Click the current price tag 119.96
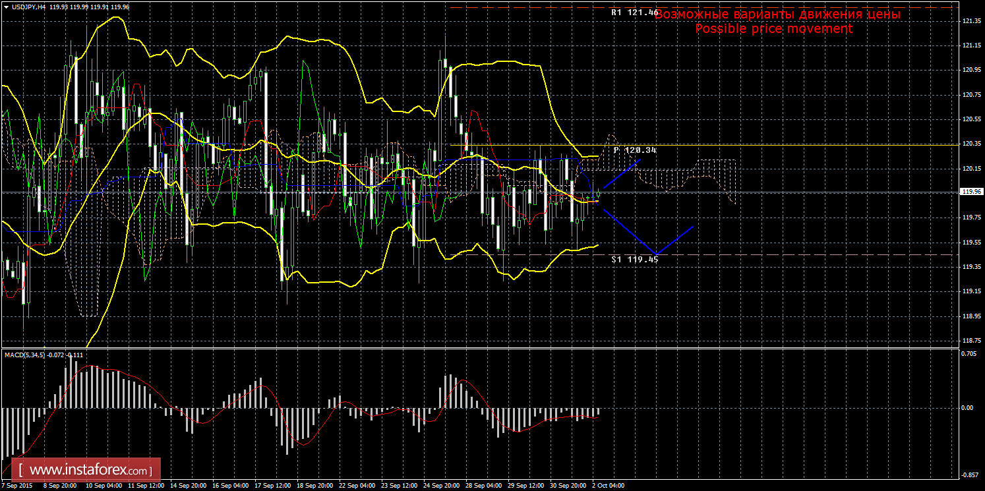The image size is (985, 491). (970, 192)
